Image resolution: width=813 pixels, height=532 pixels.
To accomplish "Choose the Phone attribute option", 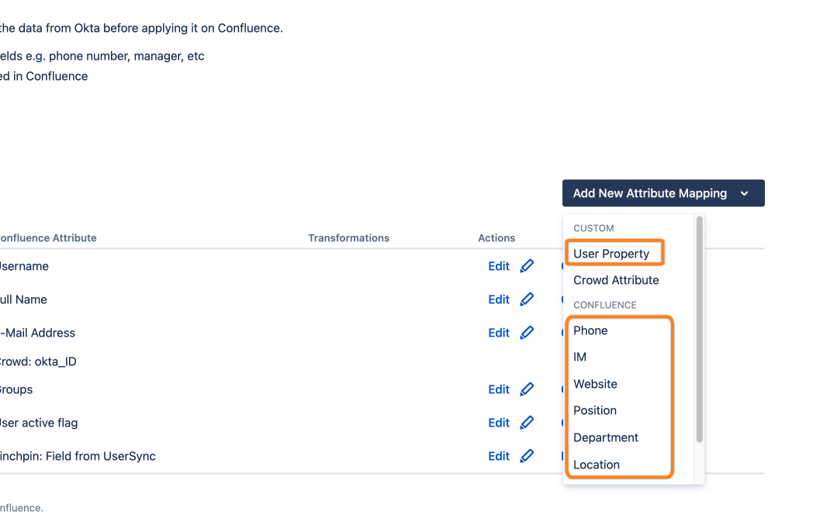I will [590, 330].
